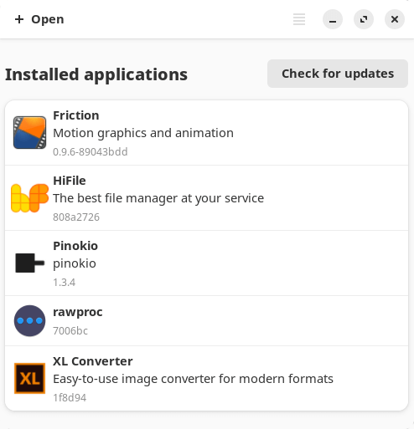Select the rawproc list entry
The width and height of the screenshot is (414, 429).
[x=206, y=321]
